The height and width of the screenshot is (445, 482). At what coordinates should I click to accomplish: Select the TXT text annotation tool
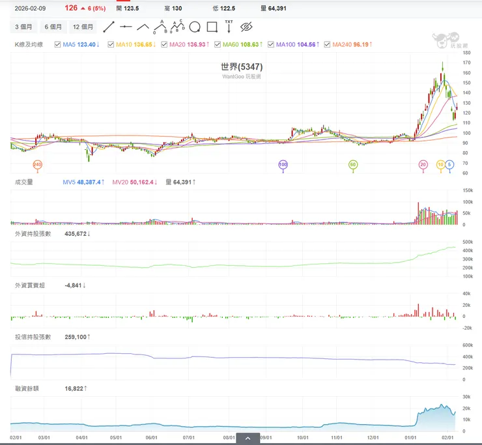click(229, 27)
